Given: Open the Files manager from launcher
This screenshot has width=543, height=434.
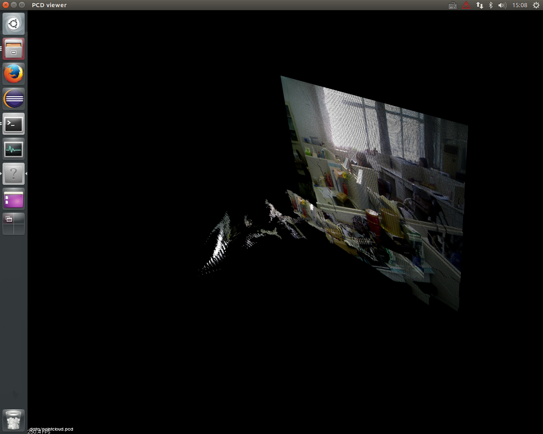Looking at the screenshot, I should (x=14, y=49).
